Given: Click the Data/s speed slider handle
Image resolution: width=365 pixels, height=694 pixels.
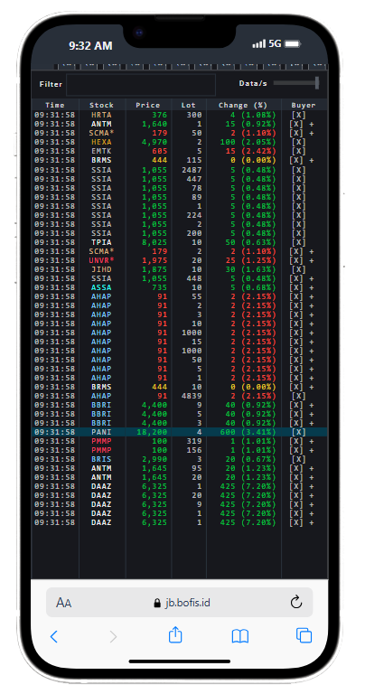Looking at the screenshot, I should click(x=317, y=83).
